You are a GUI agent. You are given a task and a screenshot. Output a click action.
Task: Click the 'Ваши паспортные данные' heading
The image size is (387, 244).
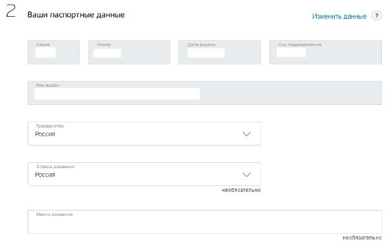point(76,15)
